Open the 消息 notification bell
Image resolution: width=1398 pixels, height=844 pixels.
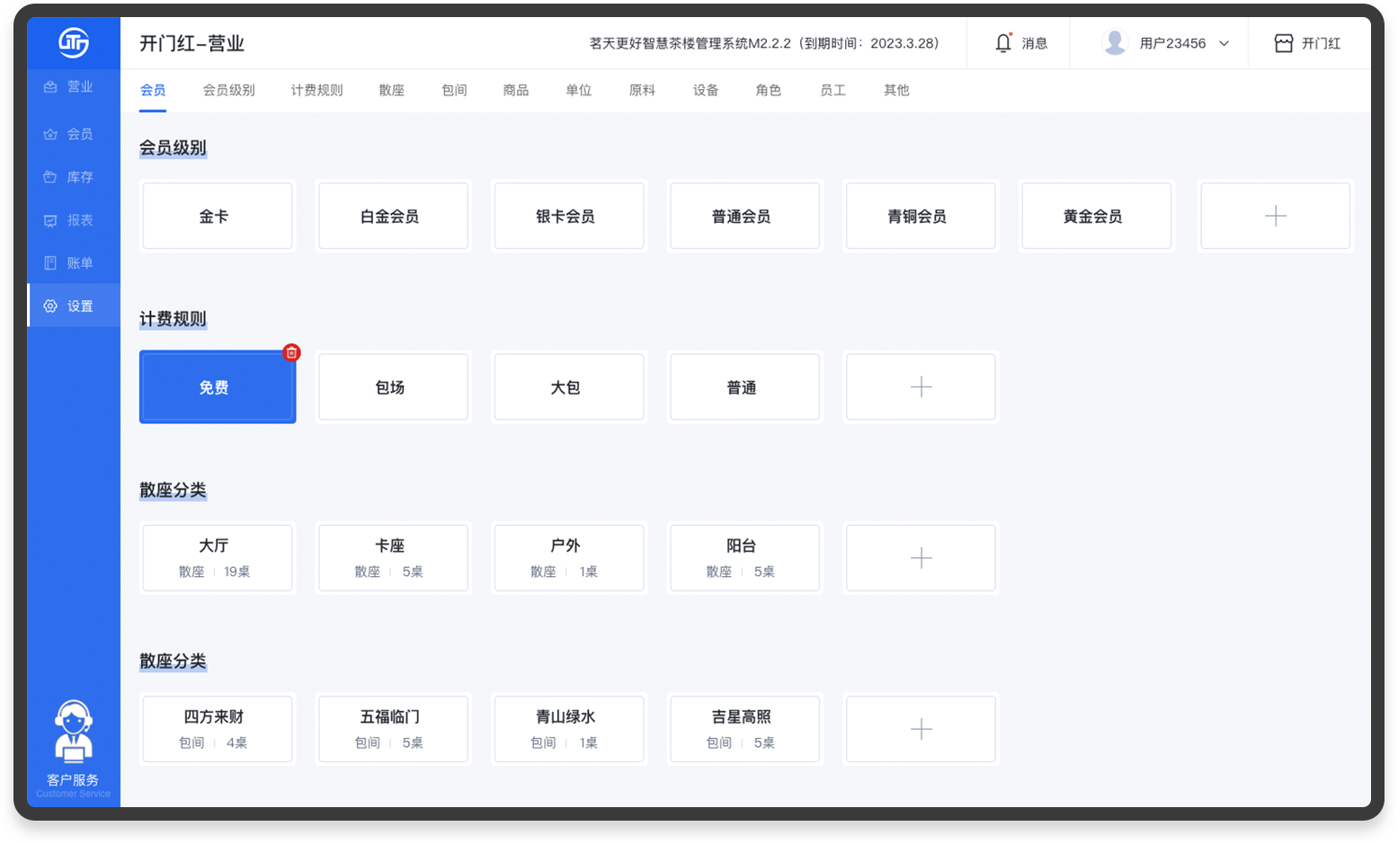pyautogui.click(x=1003, y=43)
